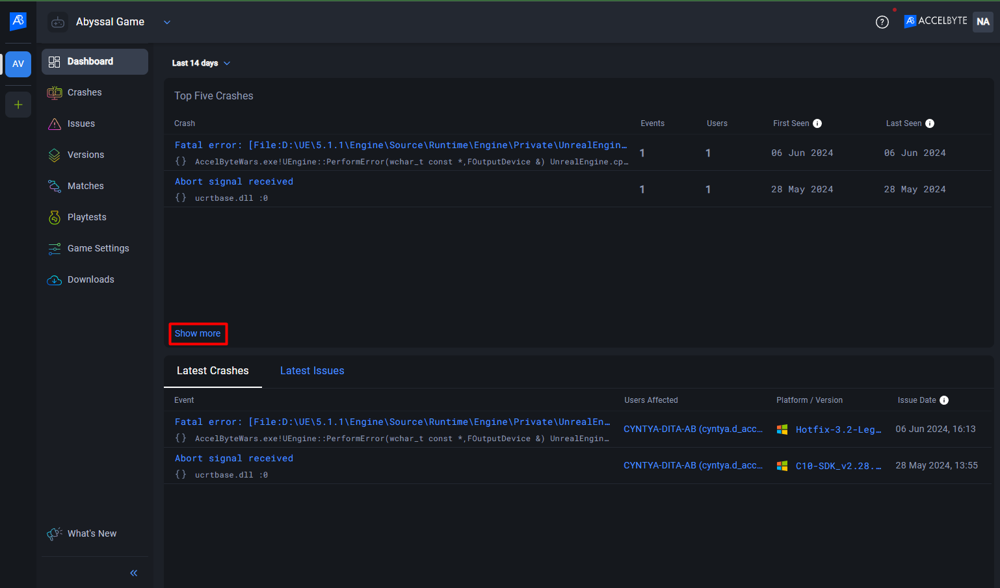Click the plus add-namespace button
The width and height of the screenshot is (1000, 588).
[x=18, y=105]
